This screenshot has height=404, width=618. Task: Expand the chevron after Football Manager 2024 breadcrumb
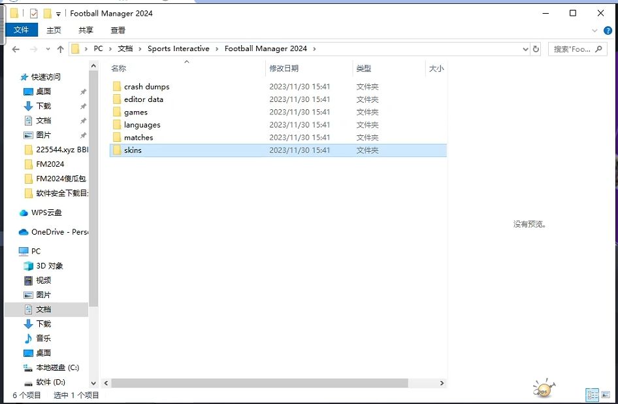(314, 49)
